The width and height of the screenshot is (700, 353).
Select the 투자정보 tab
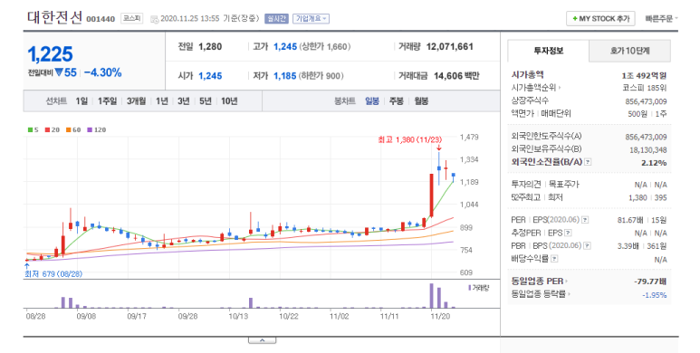click(x=548, y=51)
